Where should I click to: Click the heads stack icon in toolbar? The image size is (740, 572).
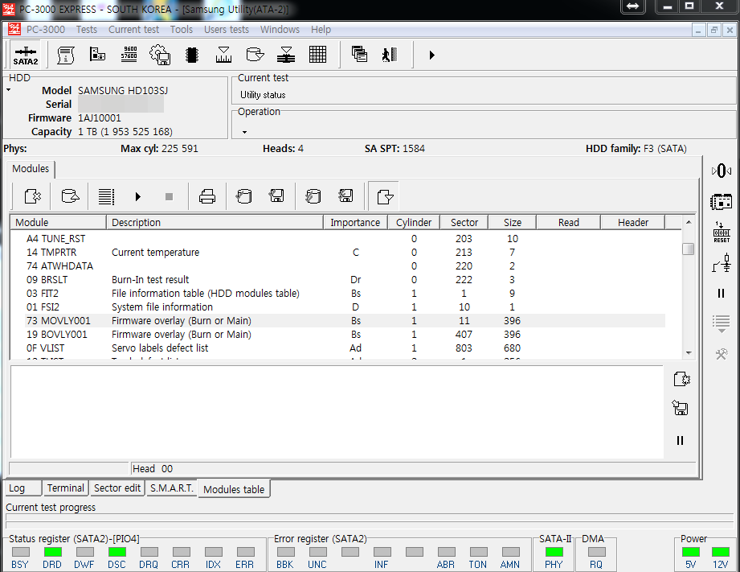coord(286,55)
